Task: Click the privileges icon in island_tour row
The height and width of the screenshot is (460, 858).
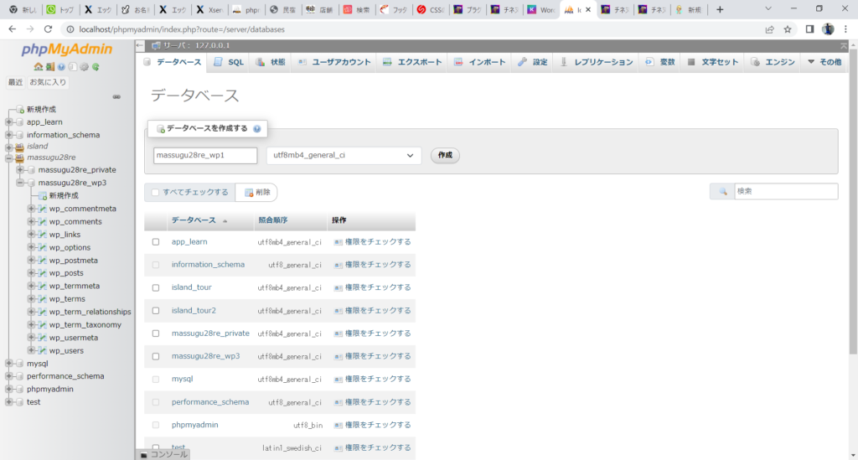Action: (339, 287)
